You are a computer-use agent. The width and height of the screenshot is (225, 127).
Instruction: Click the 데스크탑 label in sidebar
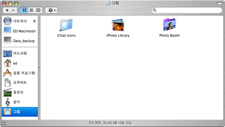click(20, 53)
